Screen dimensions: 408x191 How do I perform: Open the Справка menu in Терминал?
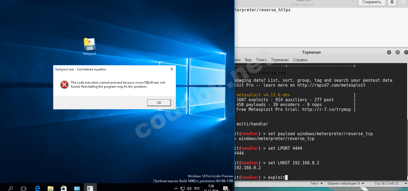point(300,60)
